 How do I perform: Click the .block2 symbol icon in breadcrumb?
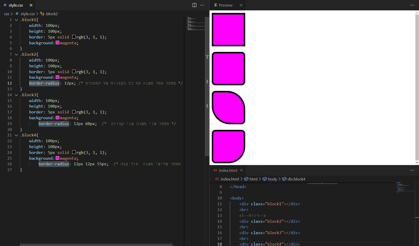point(42,14)
